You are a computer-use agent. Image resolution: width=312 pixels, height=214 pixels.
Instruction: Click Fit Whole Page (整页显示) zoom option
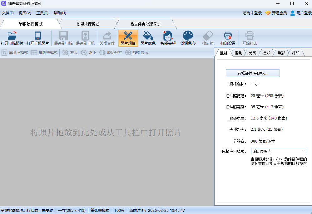pos(137,53)
